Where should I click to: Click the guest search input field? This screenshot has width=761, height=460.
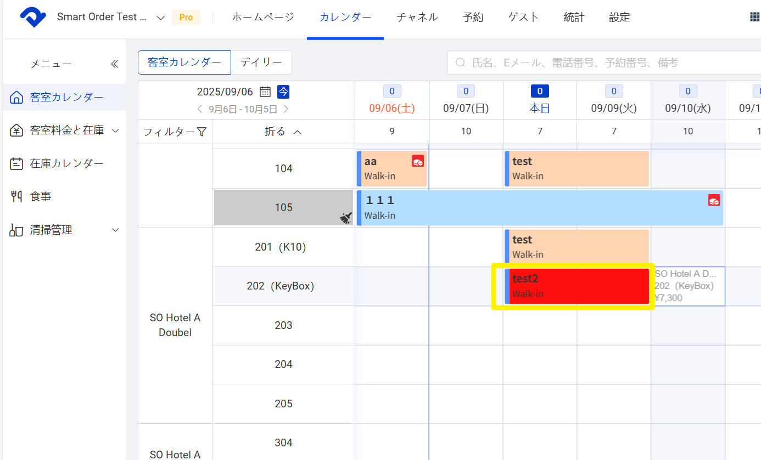[x=604, y=63]
